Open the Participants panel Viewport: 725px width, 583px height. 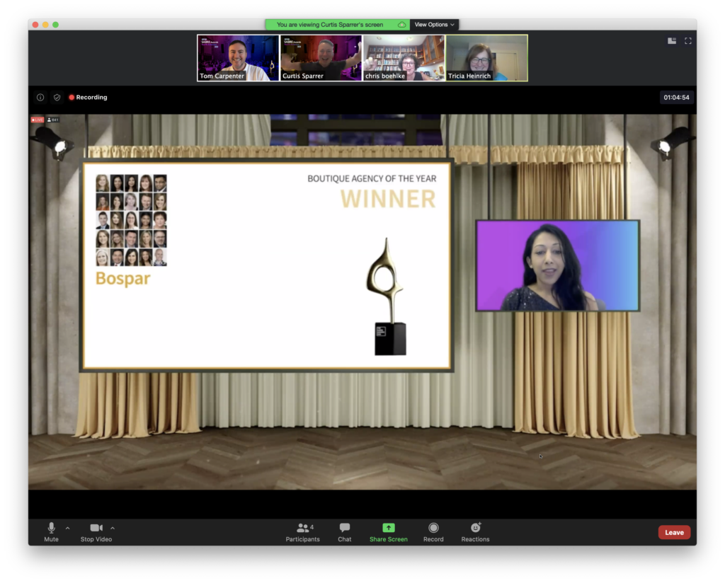[303, 532]
